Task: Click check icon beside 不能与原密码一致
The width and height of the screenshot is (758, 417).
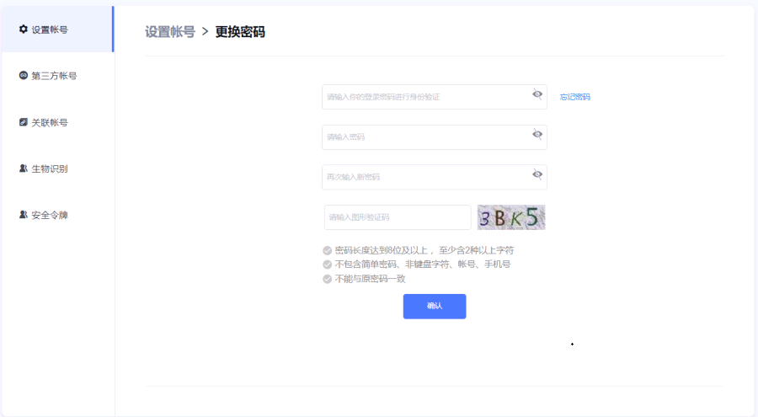Action: coord(327,279)
